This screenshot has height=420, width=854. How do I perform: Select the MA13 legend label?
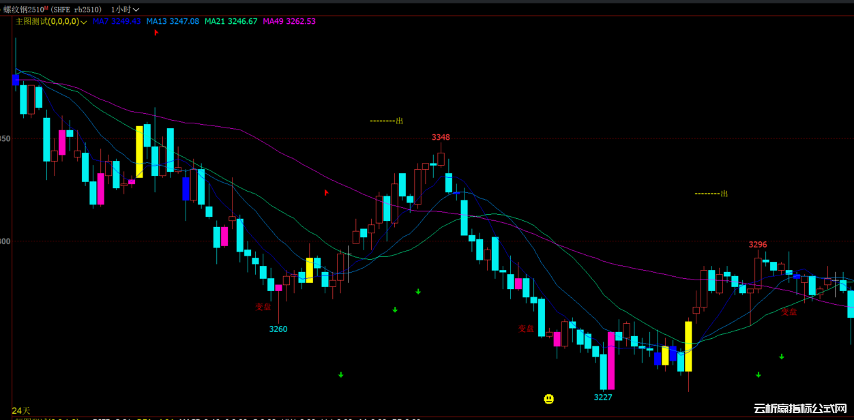156,22
